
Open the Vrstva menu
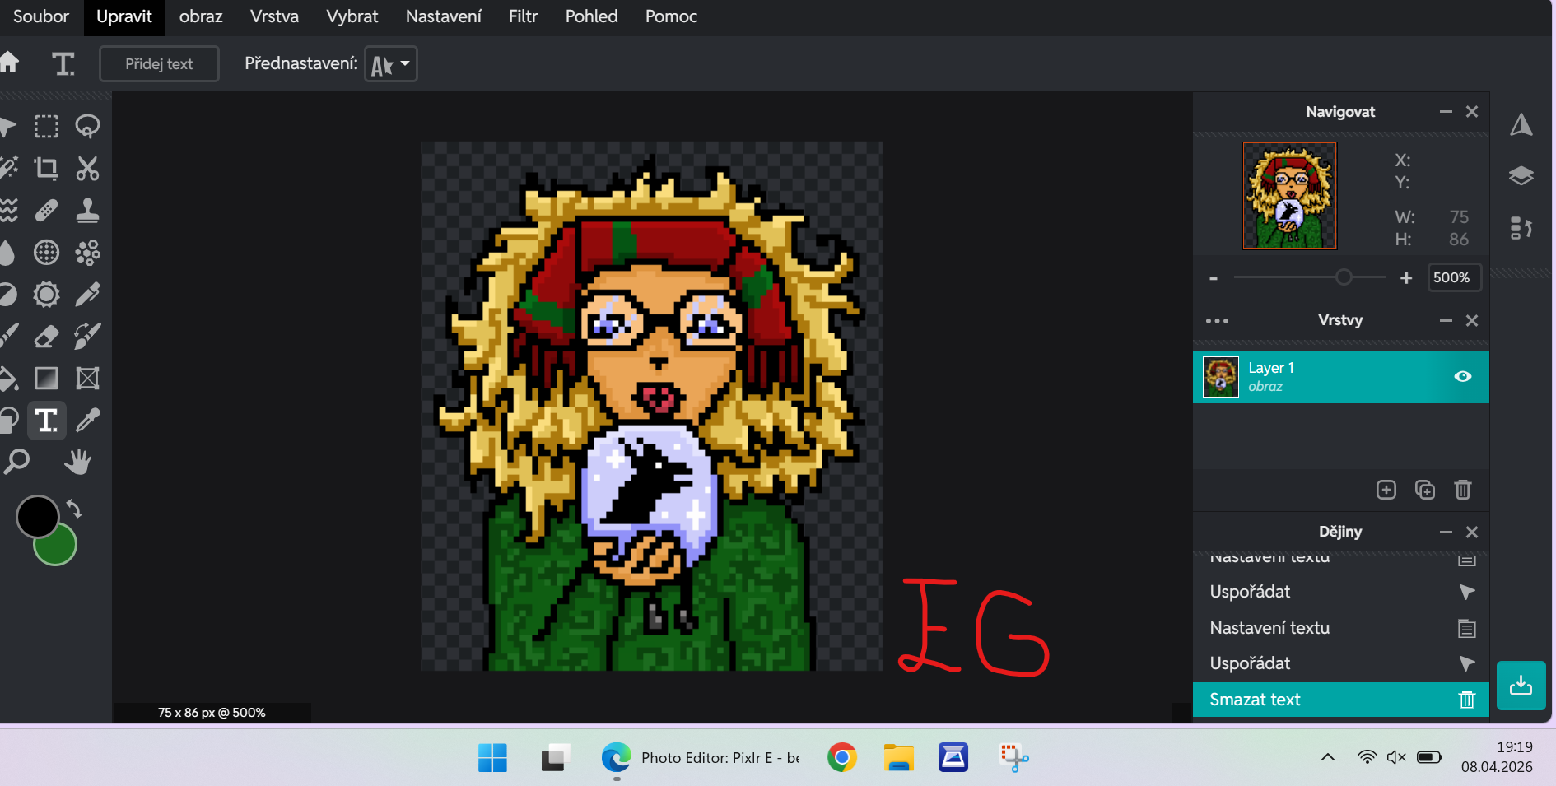tap(274, 16)
